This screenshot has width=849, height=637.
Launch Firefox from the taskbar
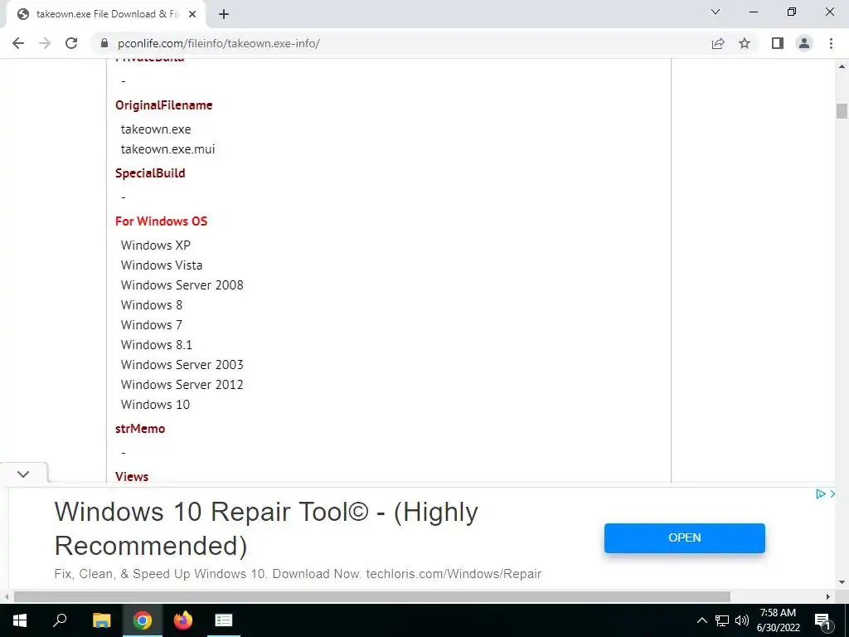click(183, 620)
